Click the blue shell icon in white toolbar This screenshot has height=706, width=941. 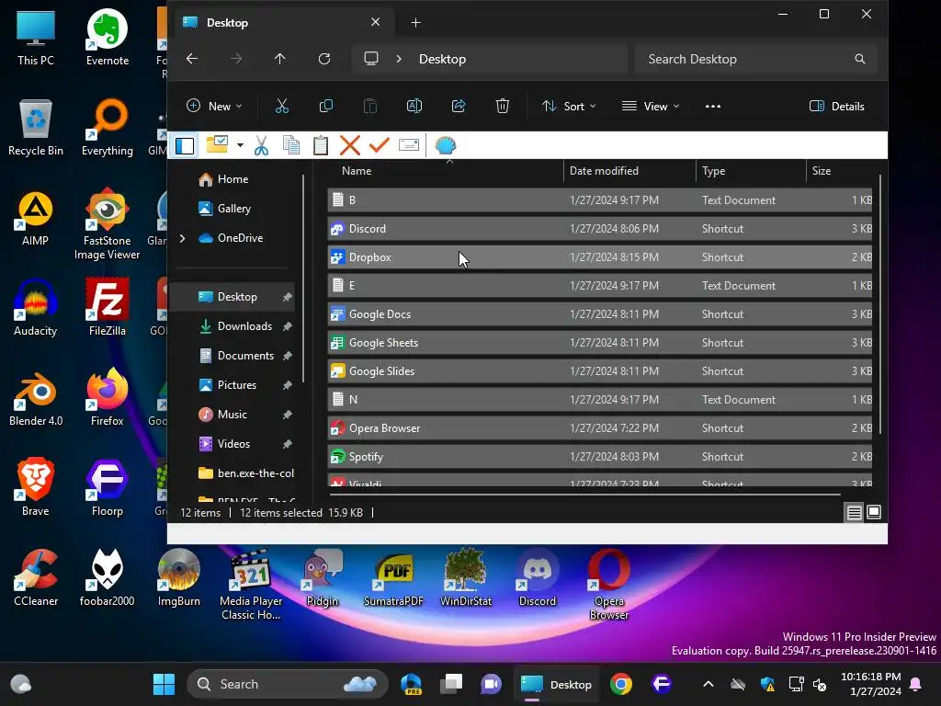point(446,145)
